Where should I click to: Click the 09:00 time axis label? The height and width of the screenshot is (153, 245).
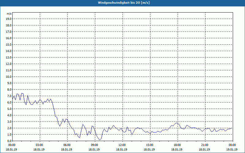pos(95,145)
